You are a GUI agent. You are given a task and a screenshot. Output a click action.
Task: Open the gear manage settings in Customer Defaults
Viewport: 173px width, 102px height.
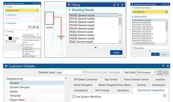coord(166,72)
